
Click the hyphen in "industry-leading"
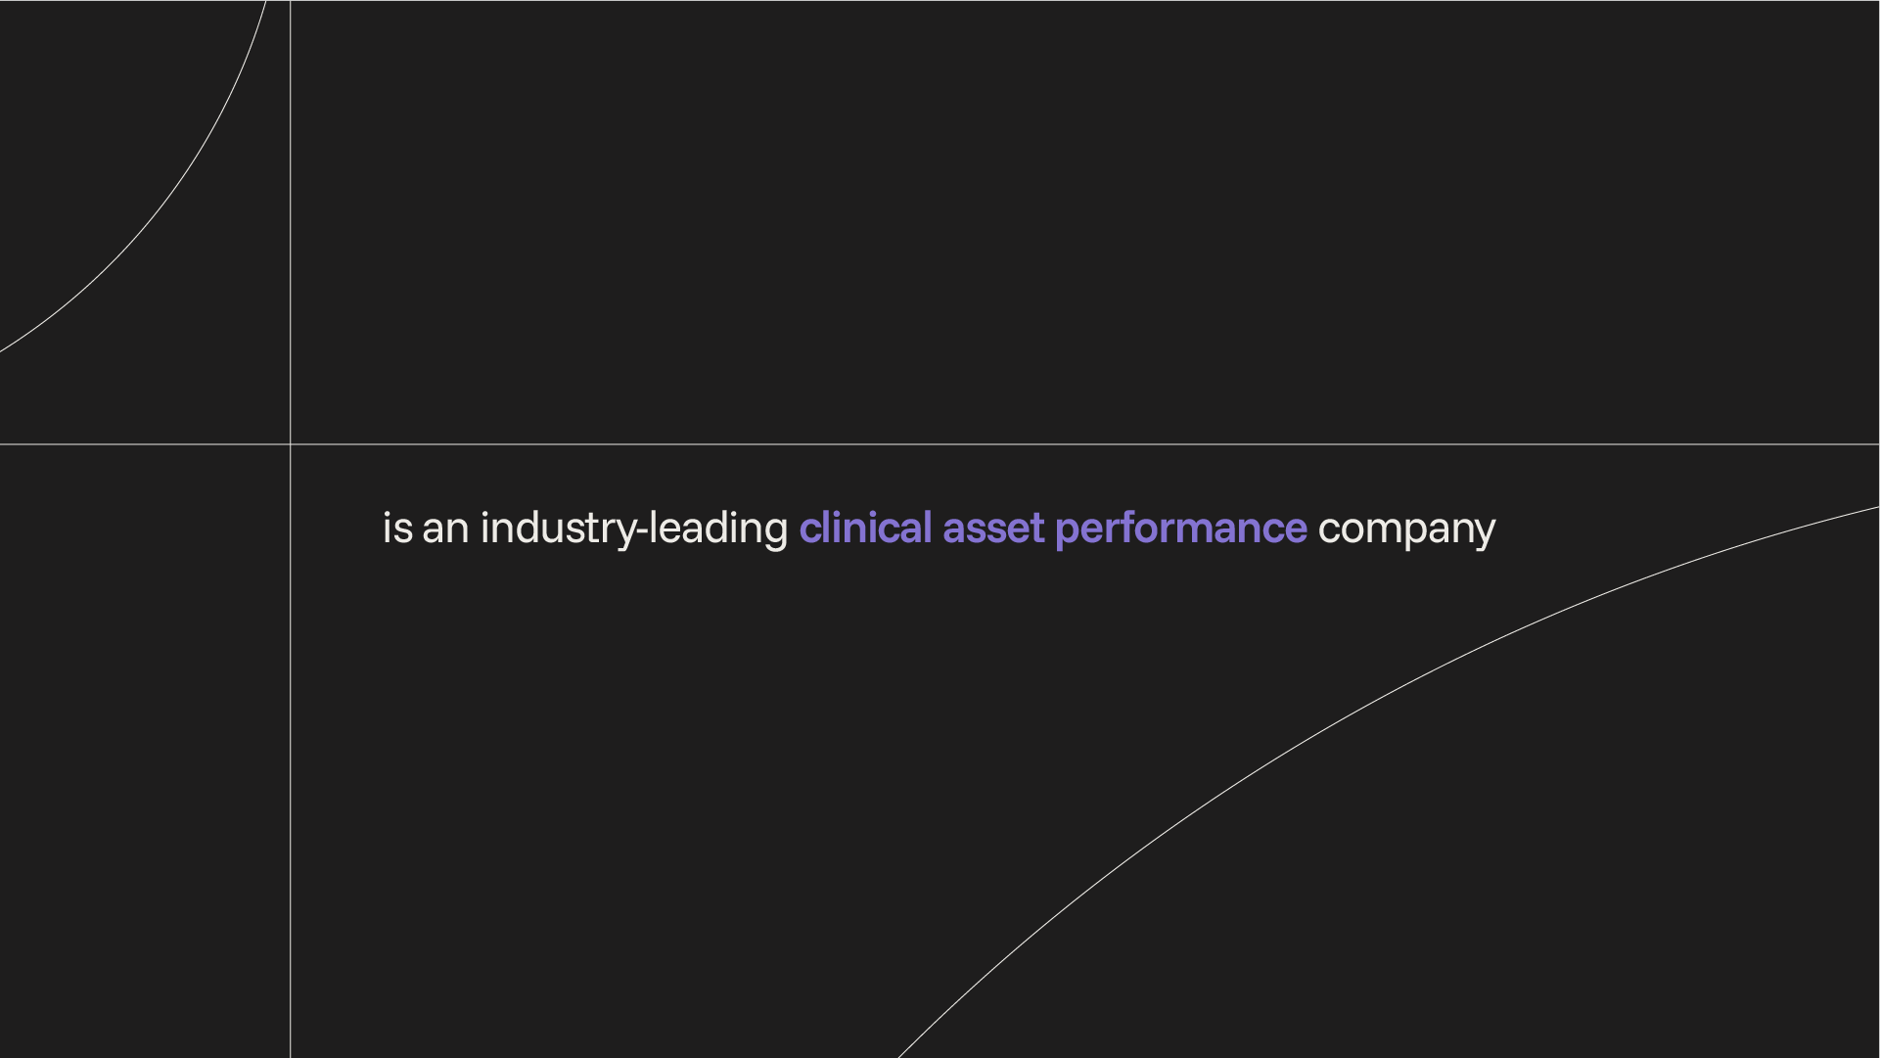click(x=643, y=532)
